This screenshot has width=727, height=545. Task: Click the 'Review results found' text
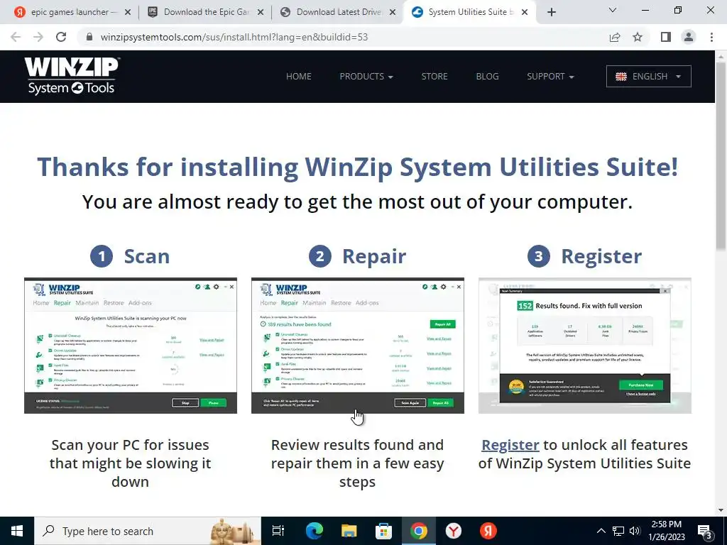[x=358, y=463]
